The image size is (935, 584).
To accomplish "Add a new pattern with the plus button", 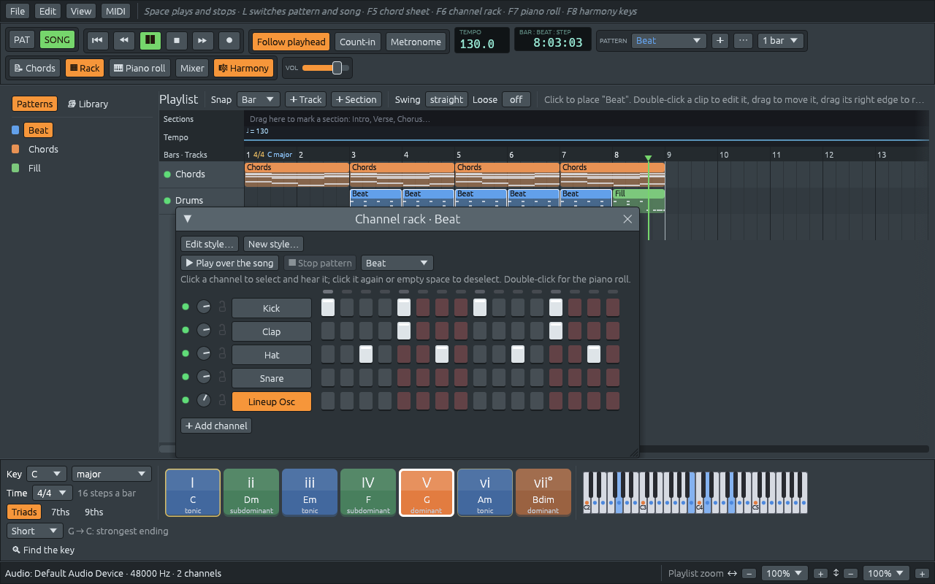I will point(720,41).
